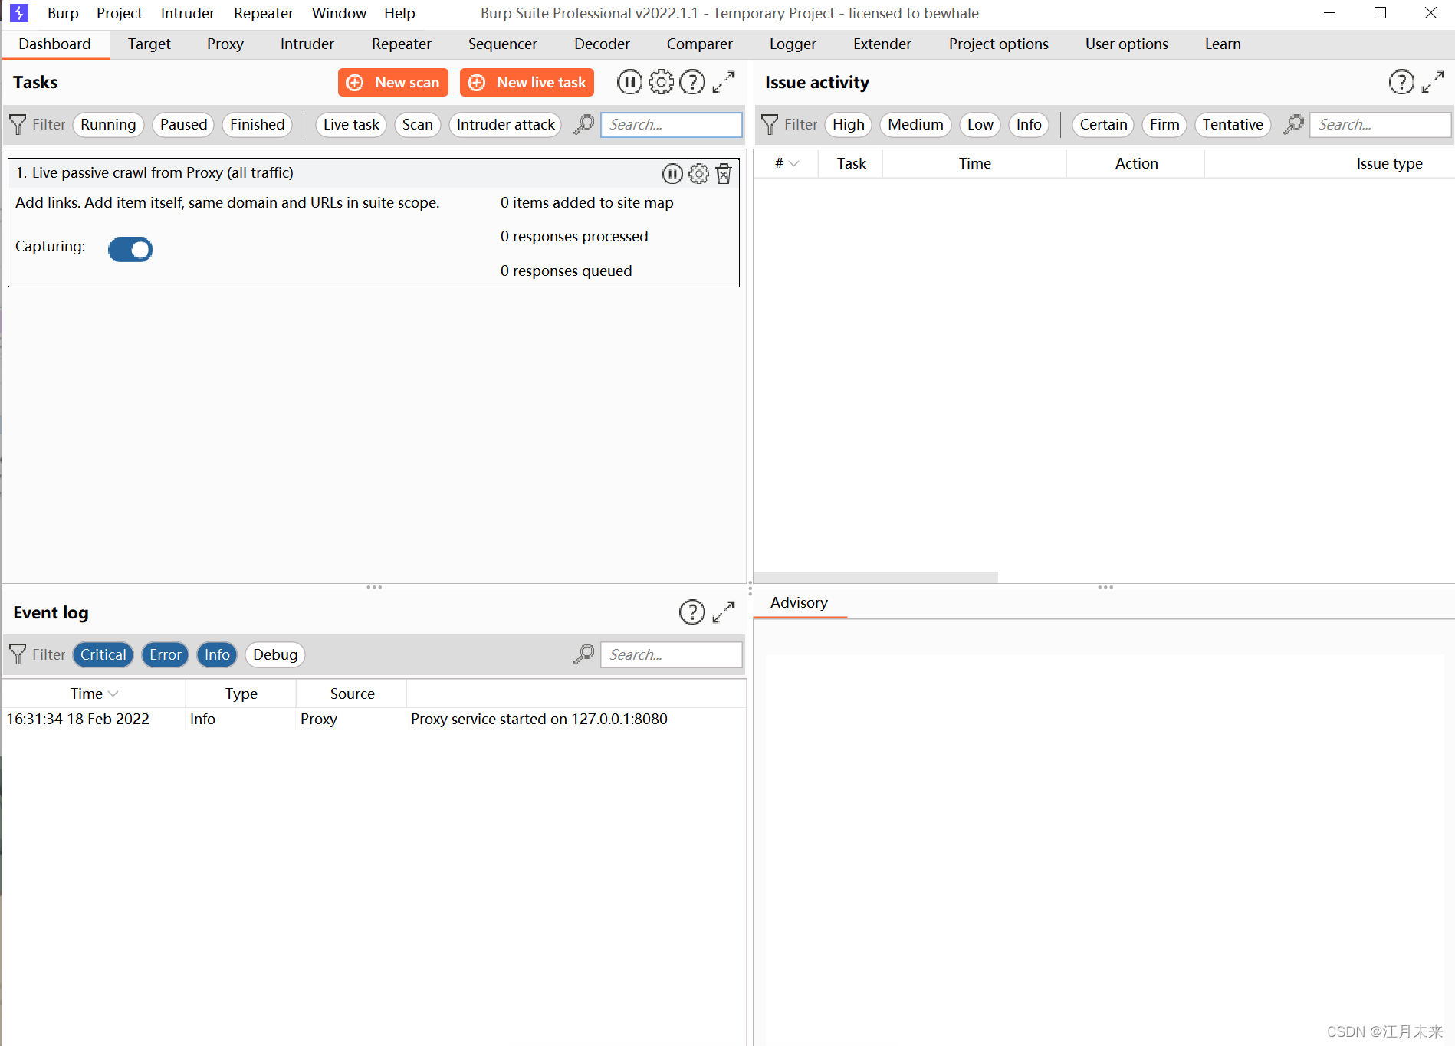The image size is (1455, 1046).
Task: Switch to the Extender tab
Action: pyautogui.click(x=882, y=44)
